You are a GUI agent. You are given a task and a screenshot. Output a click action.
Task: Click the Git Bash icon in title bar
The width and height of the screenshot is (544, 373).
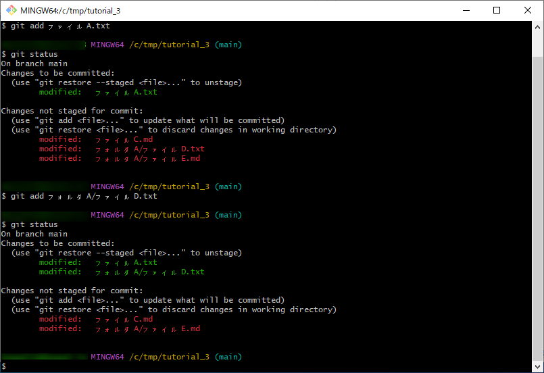[x=11, y=10]
